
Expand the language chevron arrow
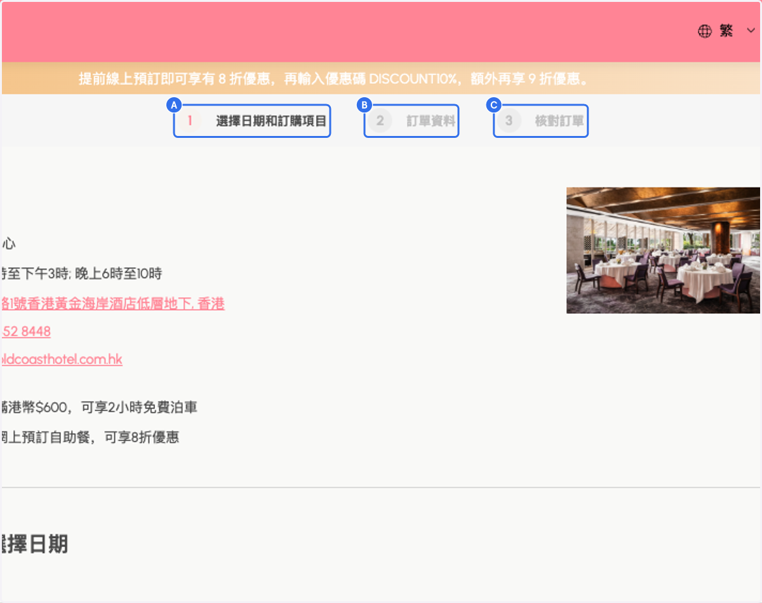coord(751,31)
